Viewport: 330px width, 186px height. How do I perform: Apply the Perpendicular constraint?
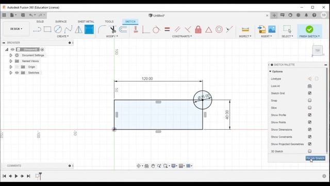coord(188,29)
